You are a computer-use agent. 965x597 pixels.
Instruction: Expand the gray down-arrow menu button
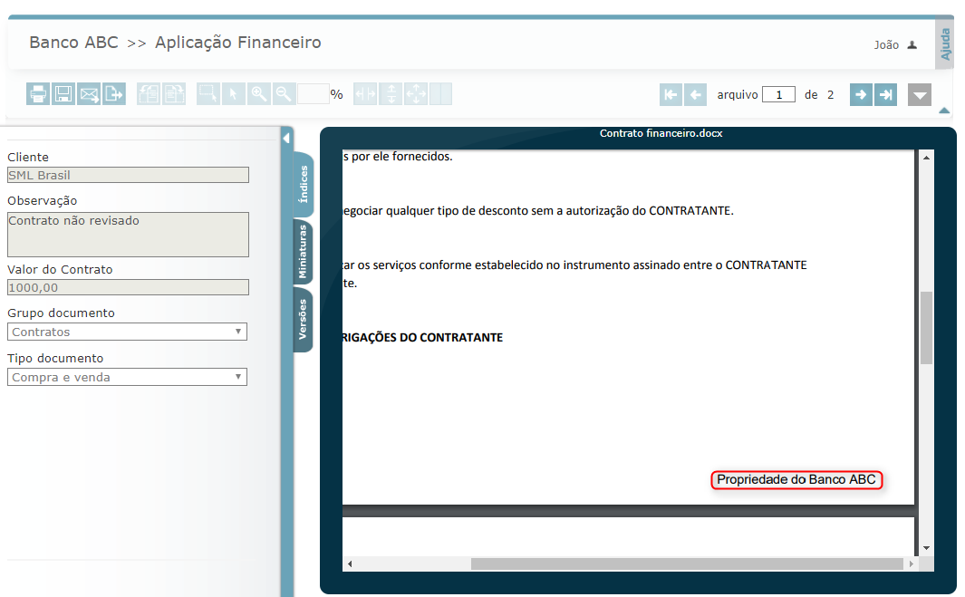tap(919, 95)
